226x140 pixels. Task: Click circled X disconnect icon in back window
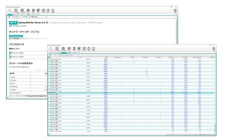[x=175, y=10]
